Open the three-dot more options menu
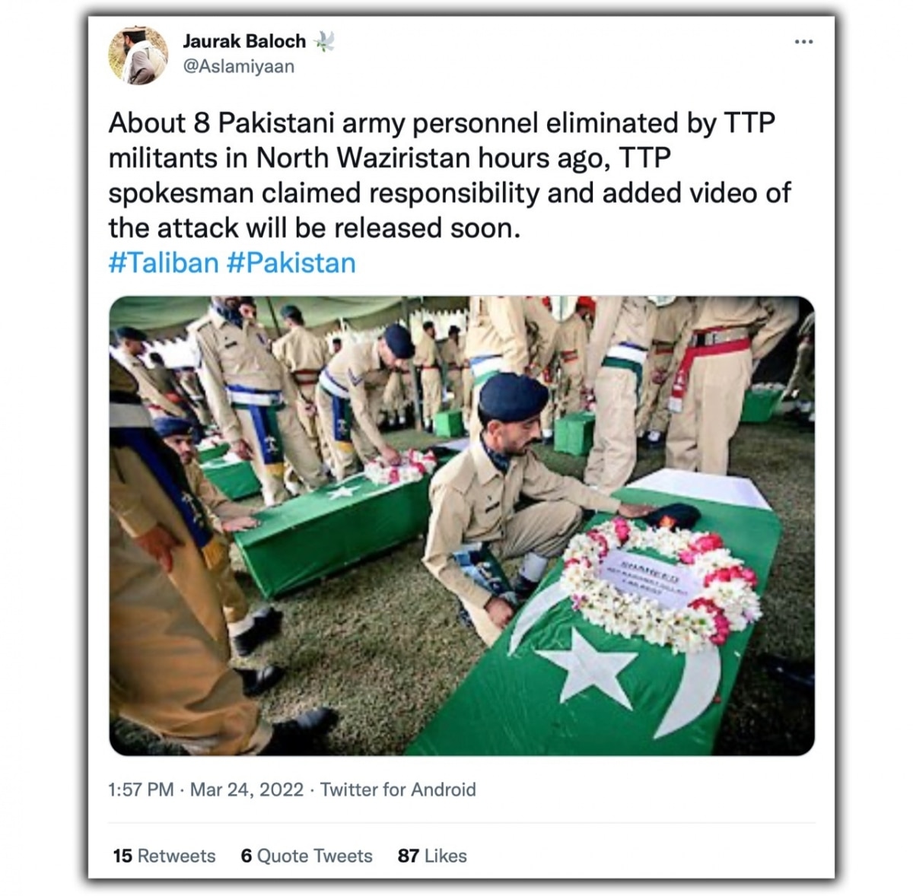Screen dimensions: 913x896 [x=803, y=42]
